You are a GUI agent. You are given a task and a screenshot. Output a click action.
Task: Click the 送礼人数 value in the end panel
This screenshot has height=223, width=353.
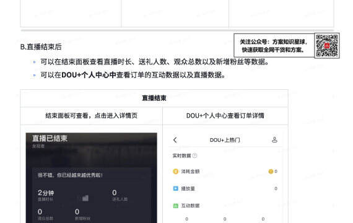click(115, 193)
